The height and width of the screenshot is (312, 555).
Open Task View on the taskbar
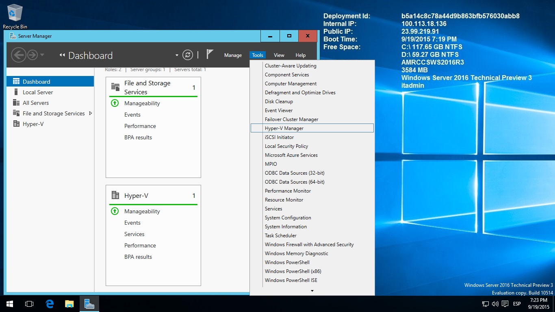pyautogui.click(x=29, y=303)
